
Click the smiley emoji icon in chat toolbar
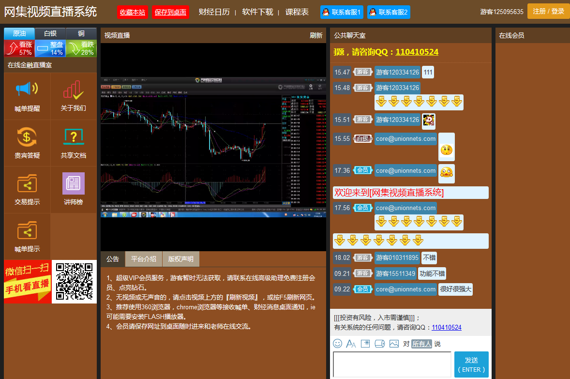click(x=337, y=344)
